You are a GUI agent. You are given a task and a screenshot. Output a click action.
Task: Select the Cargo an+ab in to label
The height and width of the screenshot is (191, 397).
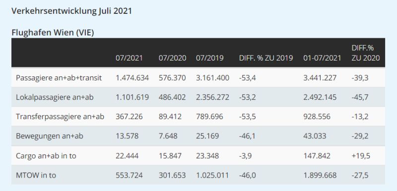coord(46,156)
